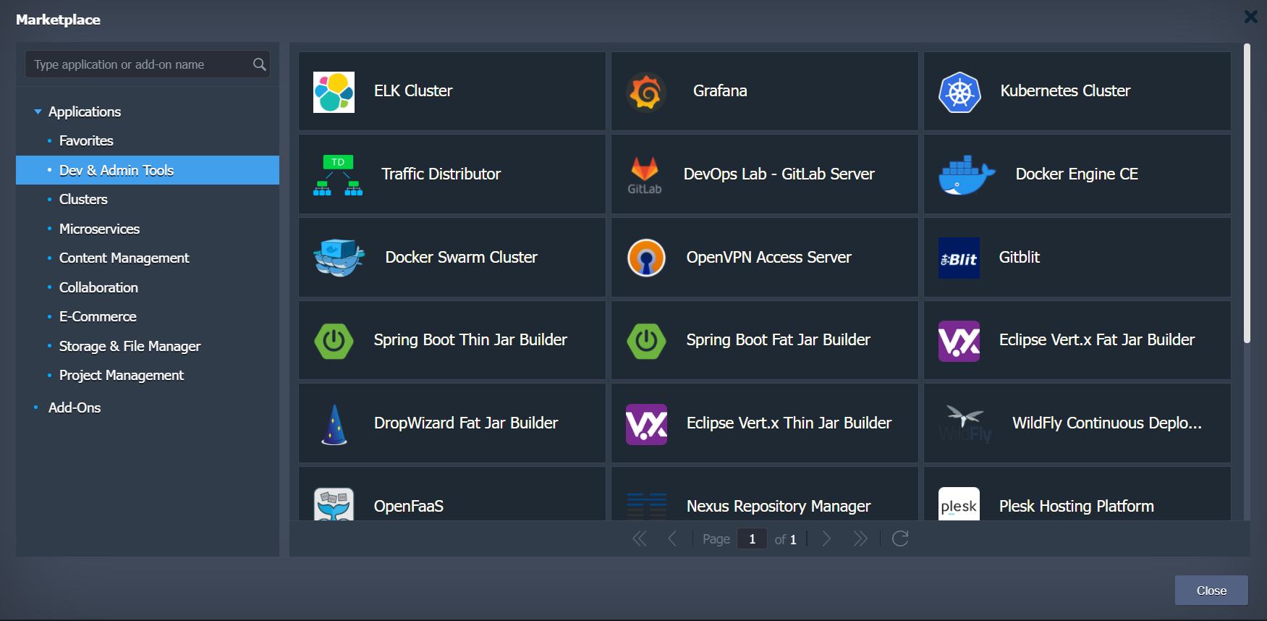
Task: Collapse the Applications tree section
Action: point(38,111)
